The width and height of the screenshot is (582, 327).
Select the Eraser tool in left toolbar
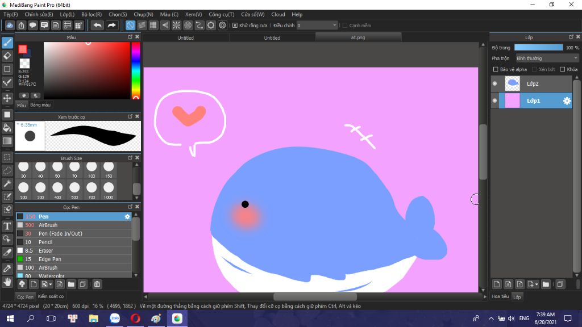click(7, 56)
